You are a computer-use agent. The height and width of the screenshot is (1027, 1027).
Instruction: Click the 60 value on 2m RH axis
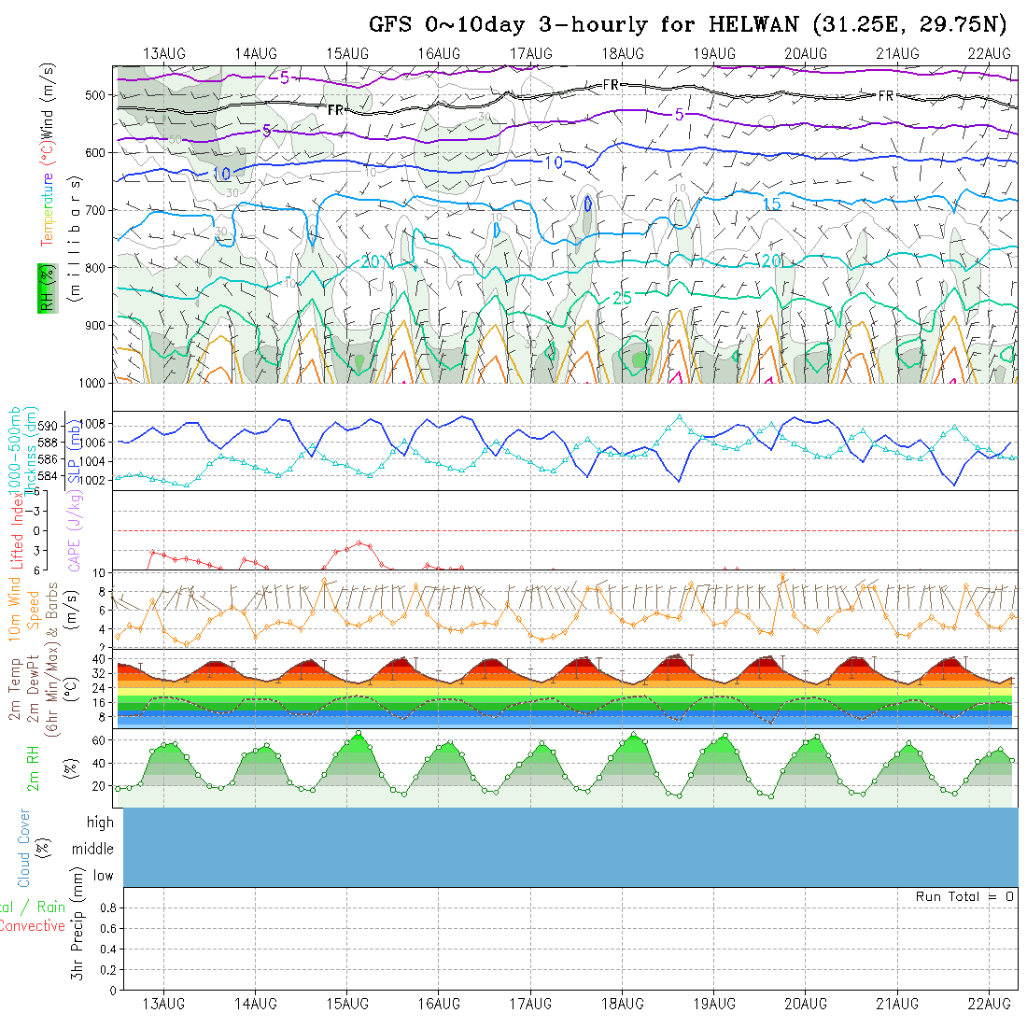pyautogui.click(x=98, y=740)
